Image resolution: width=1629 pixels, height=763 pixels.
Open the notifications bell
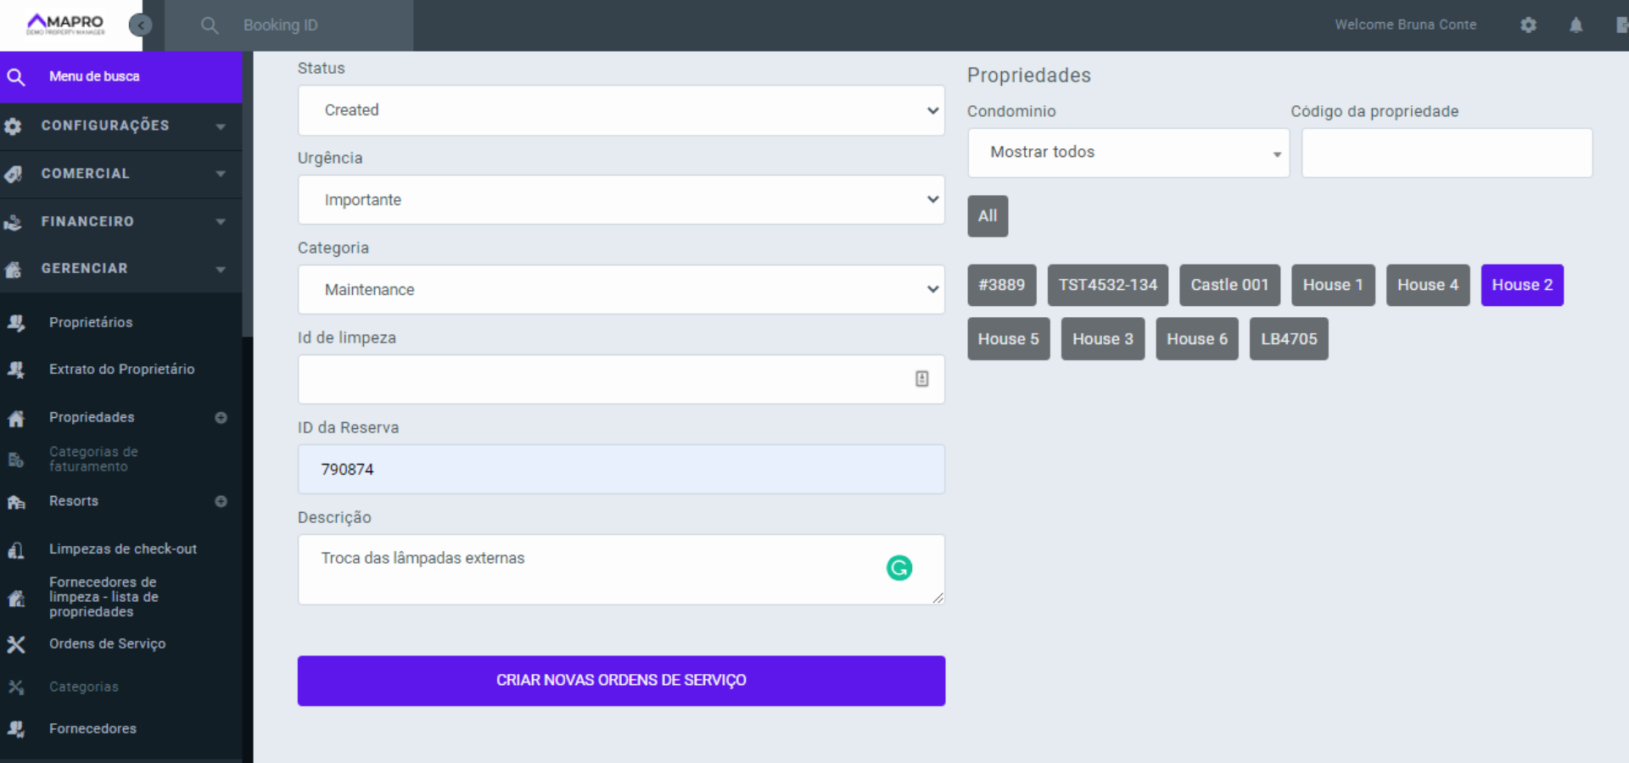[1576, 25]
